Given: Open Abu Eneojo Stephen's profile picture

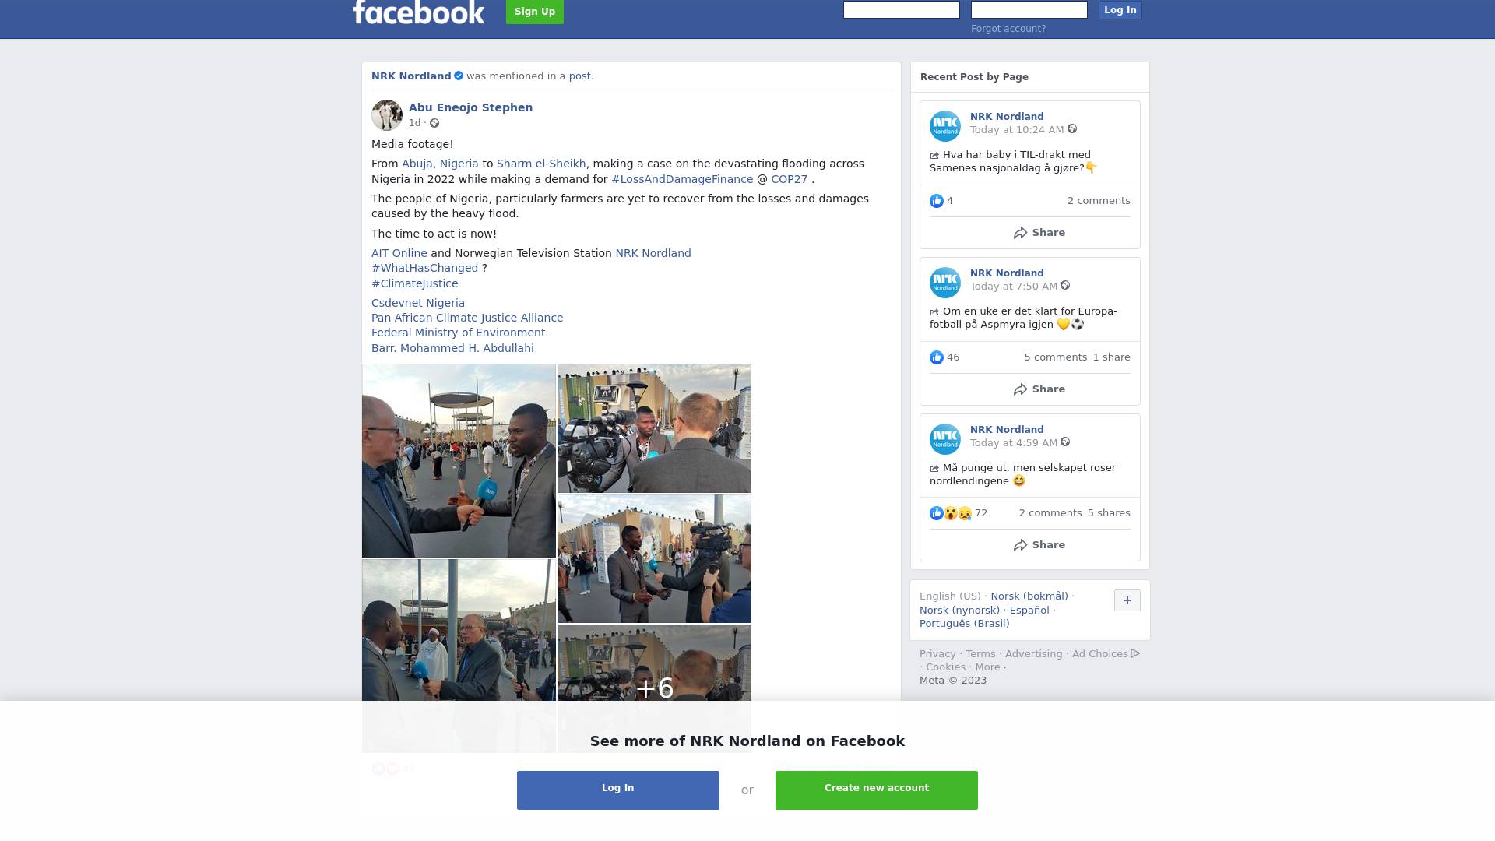Looking at the screenshot, I should click(387, 115).
